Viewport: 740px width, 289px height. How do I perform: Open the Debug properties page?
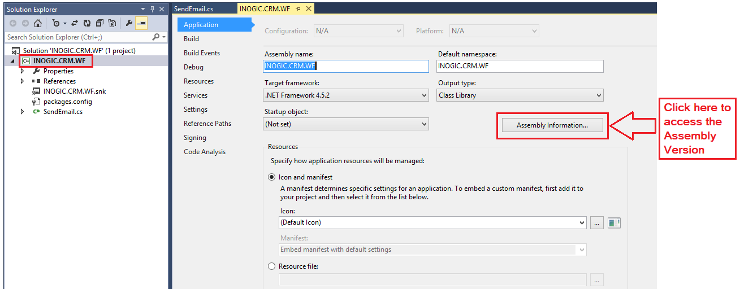[193, 67]
